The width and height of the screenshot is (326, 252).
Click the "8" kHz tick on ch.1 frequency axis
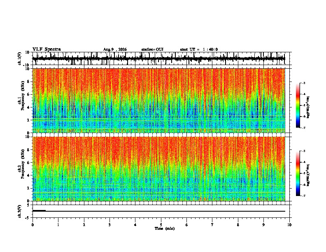point(28,82)
